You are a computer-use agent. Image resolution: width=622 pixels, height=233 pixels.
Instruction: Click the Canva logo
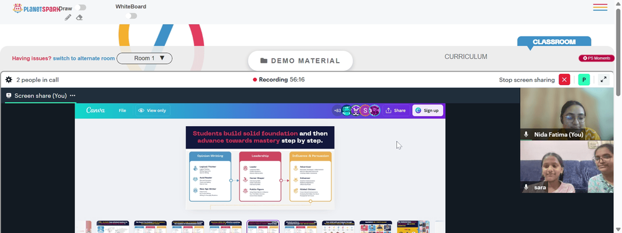tap(96, 111)
